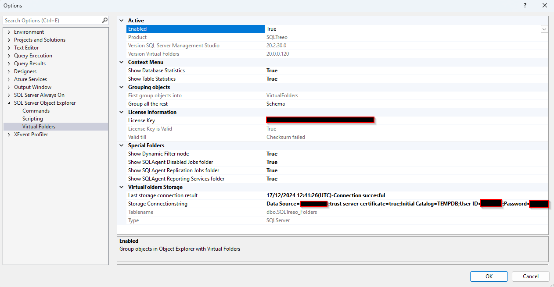Expand the Output Window node
Image resolution: width=554 pixels, height=287 pixels.
coord(9,87)
